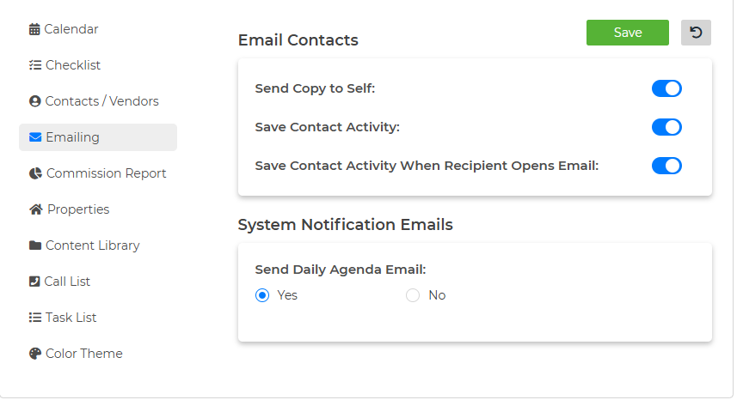The width and height of the screenshot is (737, 406).
Task: Click the Color Theme palette icon
Action: [x=34, y=354]
